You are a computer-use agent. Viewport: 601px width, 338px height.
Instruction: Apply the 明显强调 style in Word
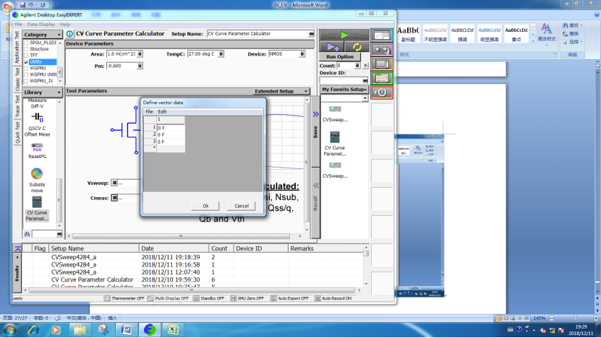click(489, 34)
